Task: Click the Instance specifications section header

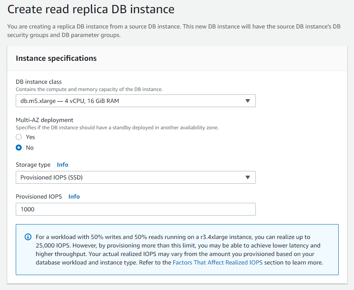Action: (x=56, y=58)
